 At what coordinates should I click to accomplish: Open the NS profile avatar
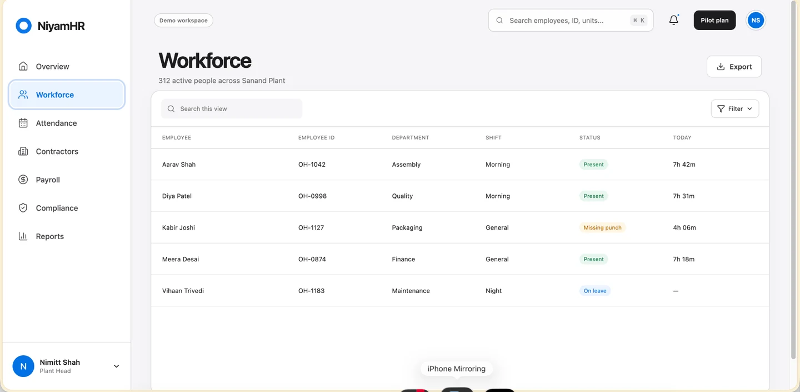(x=755, y=20)
